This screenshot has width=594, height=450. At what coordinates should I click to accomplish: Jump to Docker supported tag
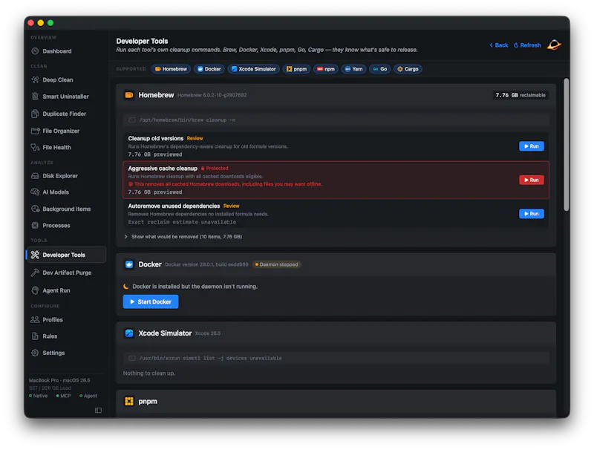[209, 69]
